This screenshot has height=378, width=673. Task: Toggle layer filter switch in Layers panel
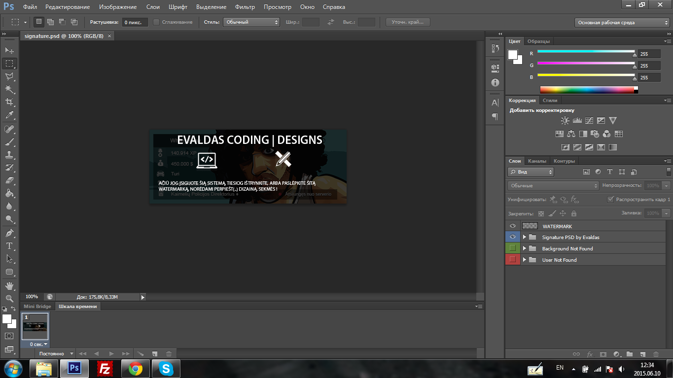[669, 172]
